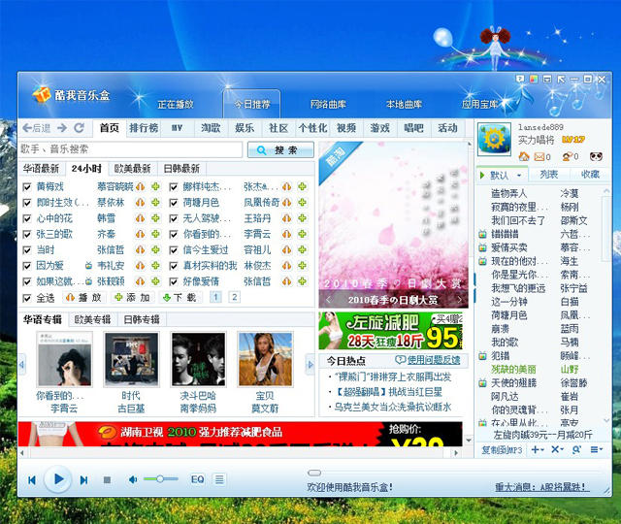Uncheck the 蔷薇戏 song checkbox
Image resolution: width=621 pixels, height=524 pixels.
coord(27,187)
